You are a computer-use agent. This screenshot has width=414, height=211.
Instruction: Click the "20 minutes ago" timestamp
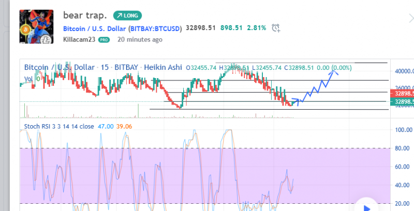(140, 39)
